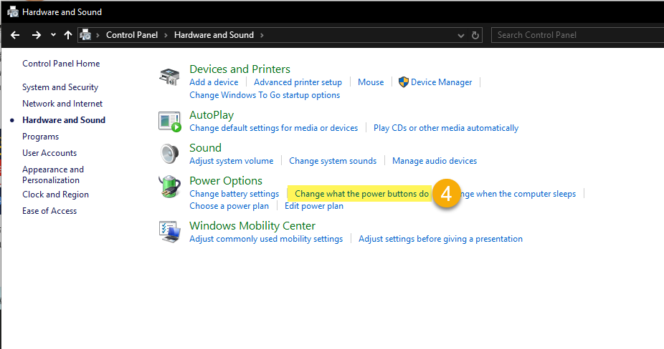The height and width of the screenshot is (349, 664).
Task: Expand chevron after Control Panel breadcrumb
Action: click(x=166, y=35)
